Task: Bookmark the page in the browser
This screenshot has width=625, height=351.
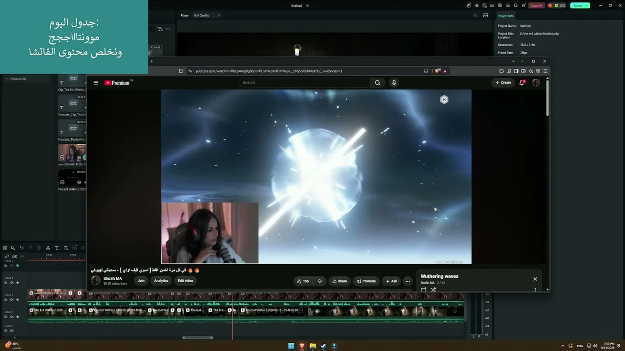Action: pos(181,71)
